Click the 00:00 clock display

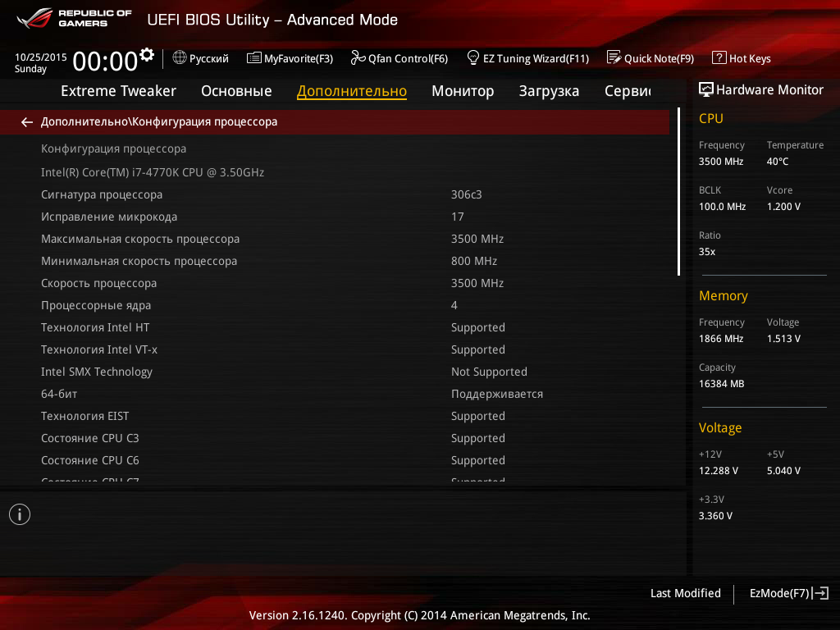[x=105, y=61]
